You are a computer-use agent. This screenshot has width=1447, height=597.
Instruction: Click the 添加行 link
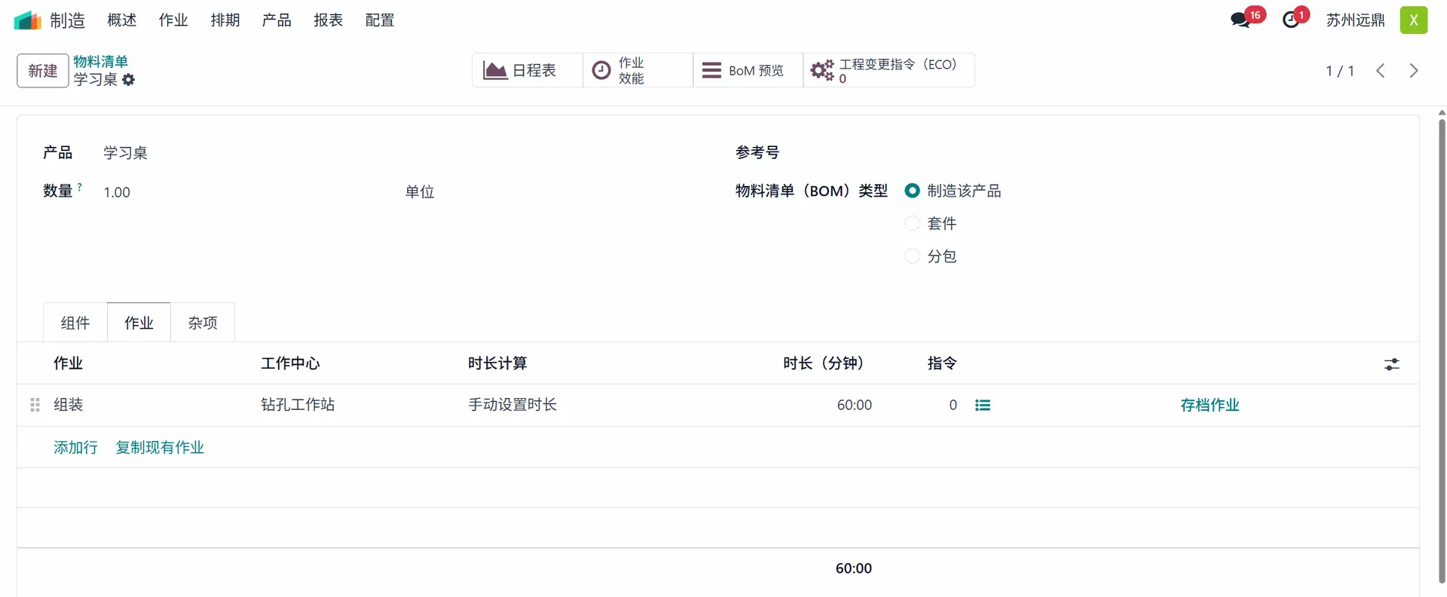(x=75, y=448)
